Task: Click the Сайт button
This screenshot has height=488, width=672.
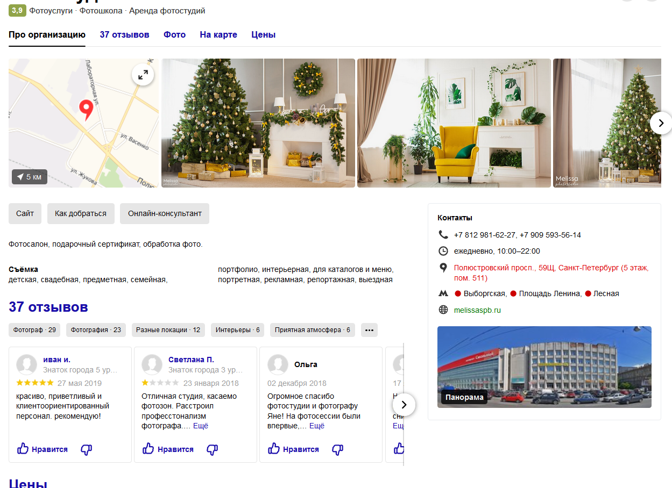Action: click(25, 213)
